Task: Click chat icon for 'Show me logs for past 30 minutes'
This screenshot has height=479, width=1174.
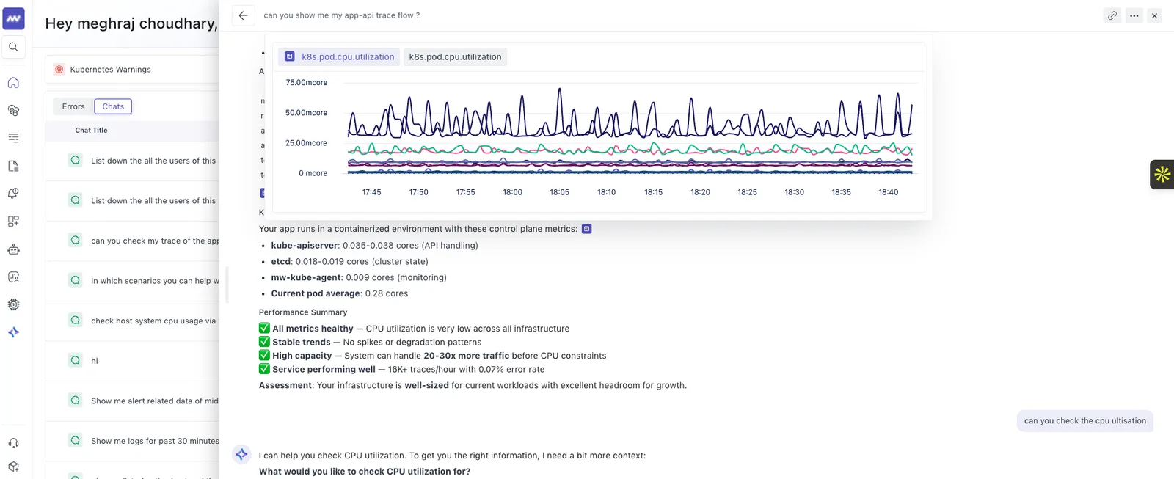Action: [75, 440]
